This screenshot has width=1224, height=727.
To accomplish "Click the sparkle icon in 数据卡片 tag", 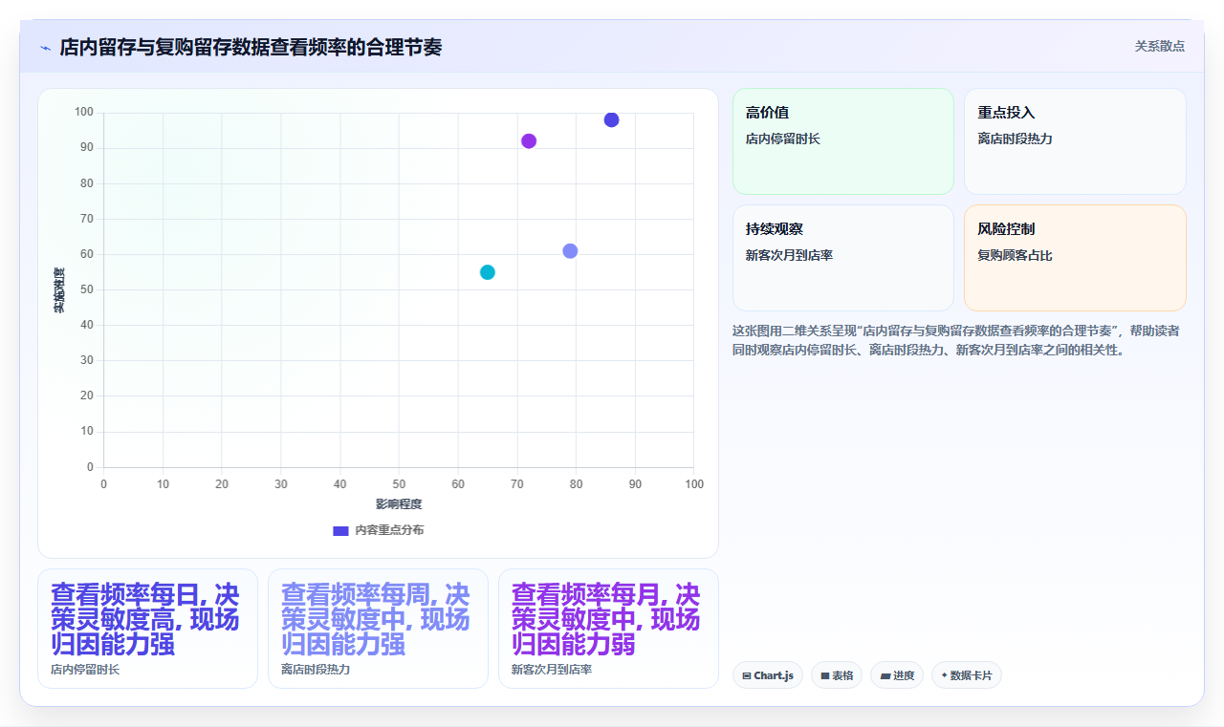I will click(x=944, y=675).
